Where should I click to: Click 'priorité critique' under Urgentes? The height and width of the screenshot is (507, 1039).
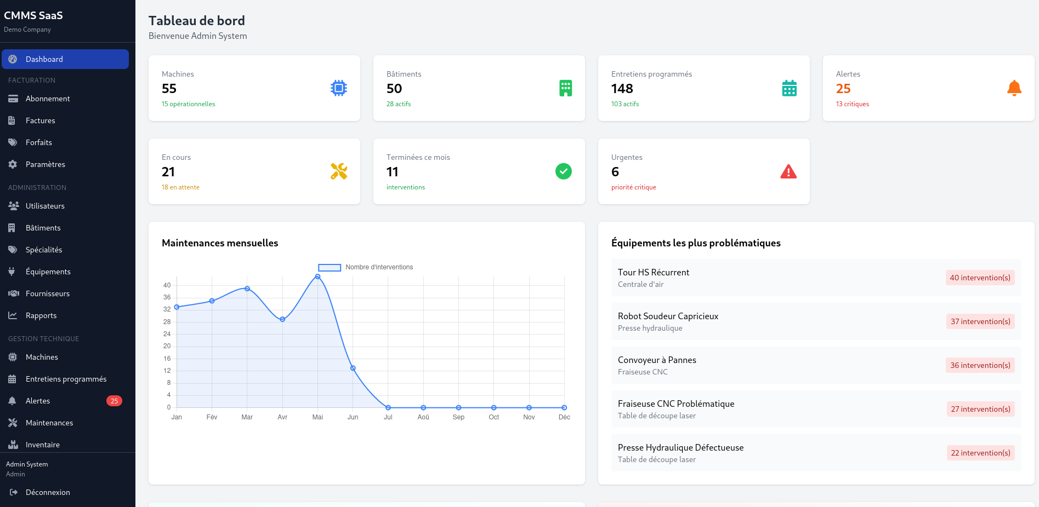click(x=634, y=187)
